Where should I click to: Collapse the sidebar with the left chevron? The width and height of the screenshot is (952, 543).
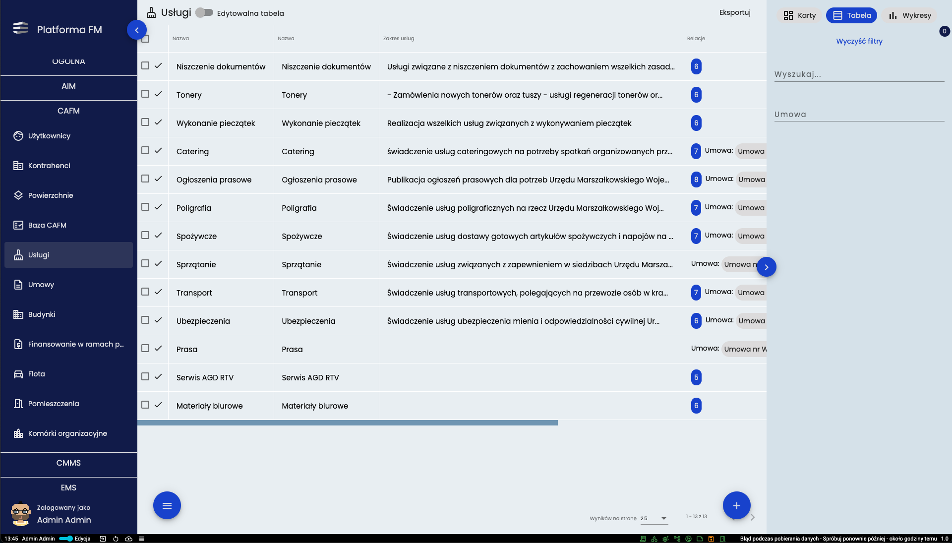[137, 30]
